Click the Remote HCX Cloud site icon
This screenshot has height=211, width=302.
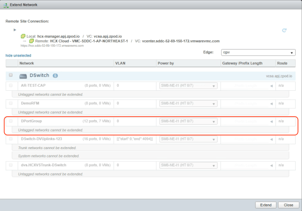30,41
